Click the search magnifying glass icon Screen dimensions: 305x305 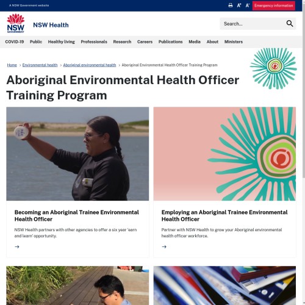click(x=290, y=24)
